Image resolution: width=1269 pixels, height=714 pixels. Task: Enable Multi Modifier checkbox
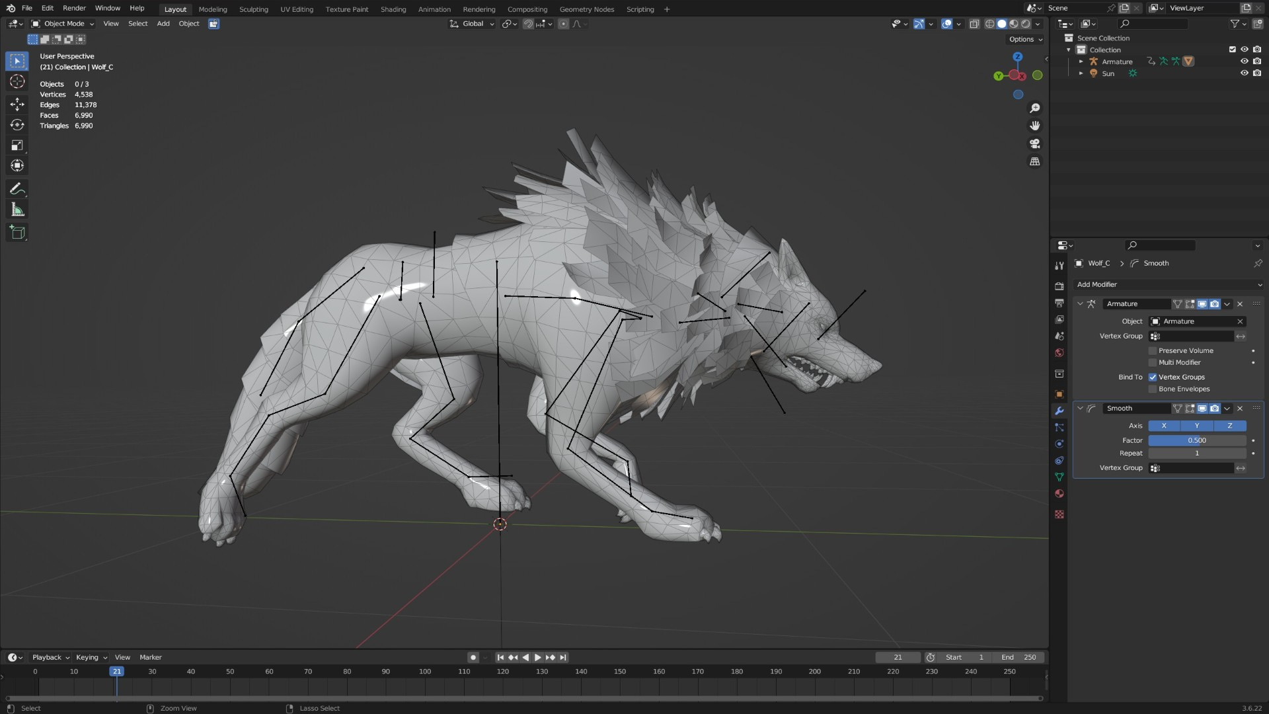pyautogui.click(x=1153, y=362)
